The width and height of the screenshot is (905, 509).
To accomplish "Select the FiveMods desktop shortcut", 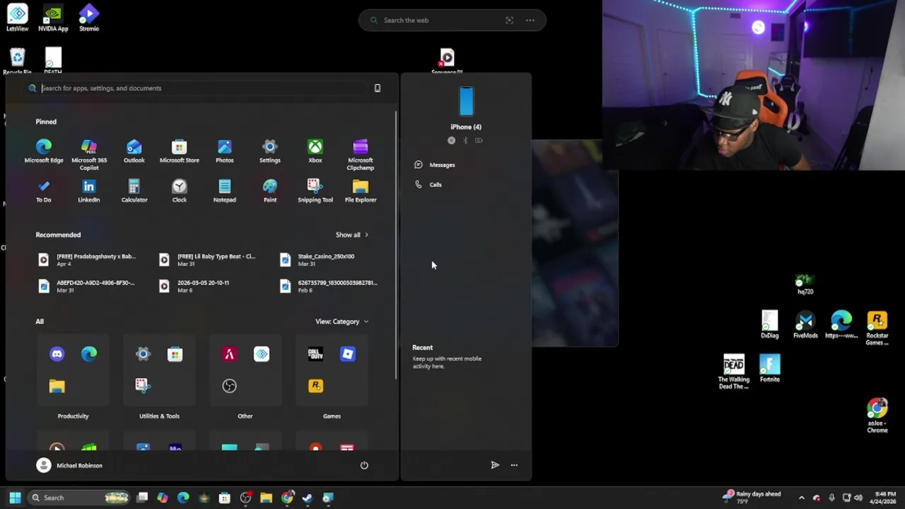I will coord(805,324).
